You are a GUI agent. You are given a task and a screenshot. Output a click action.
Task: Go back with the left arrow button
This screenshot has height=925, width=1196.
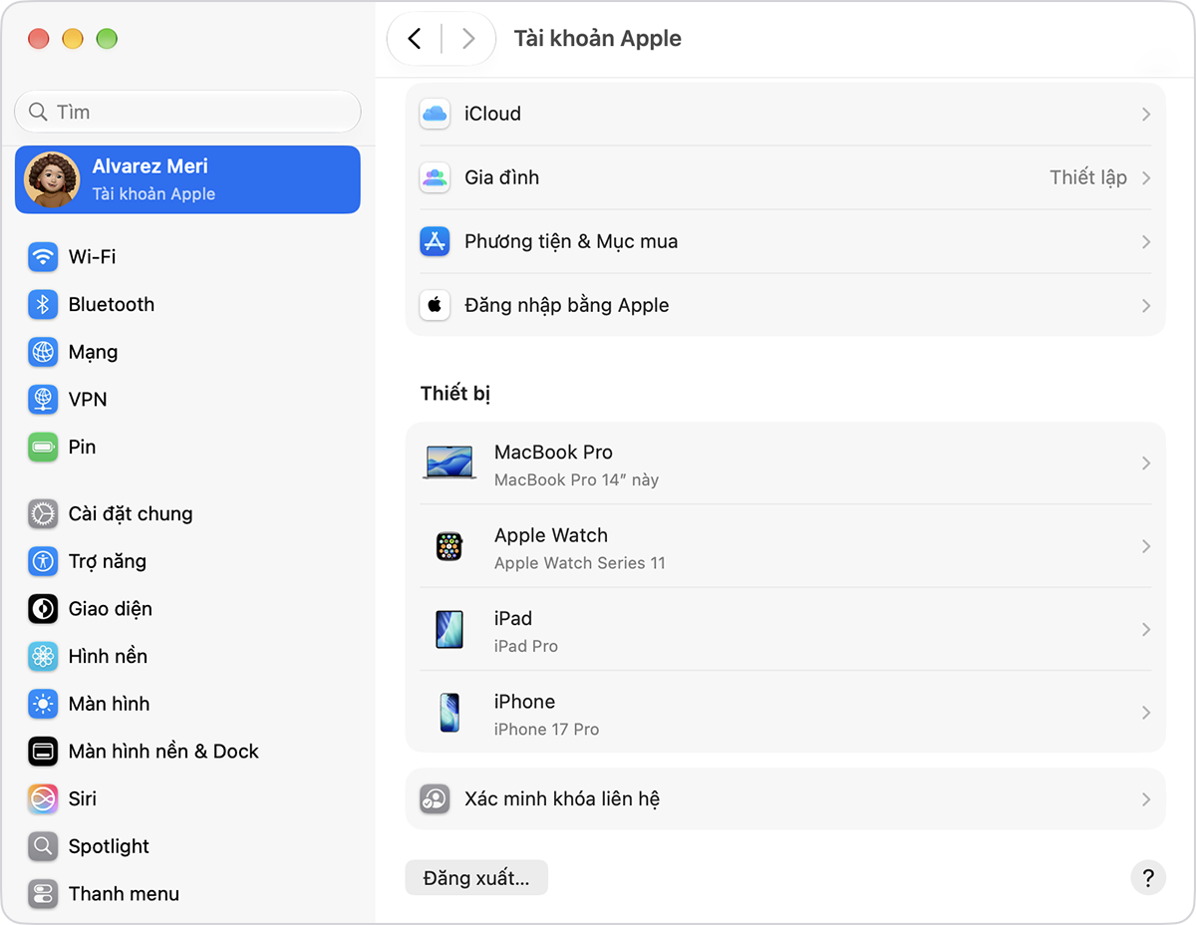click(415, 39)
